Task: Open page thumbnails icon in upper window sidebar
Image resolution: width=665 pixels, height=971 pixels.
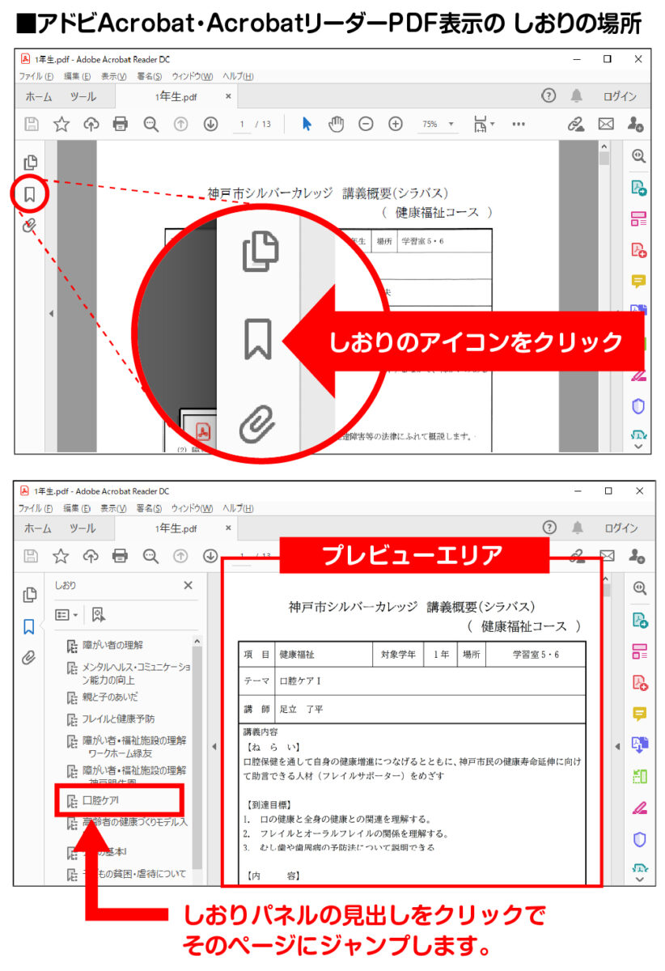Action: click(x=30, y=163)
